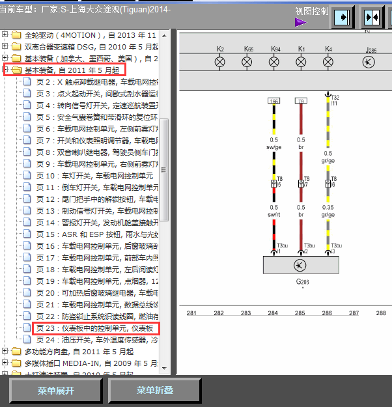Click the inward-arrows fit view icon

(x=372, y=18)
